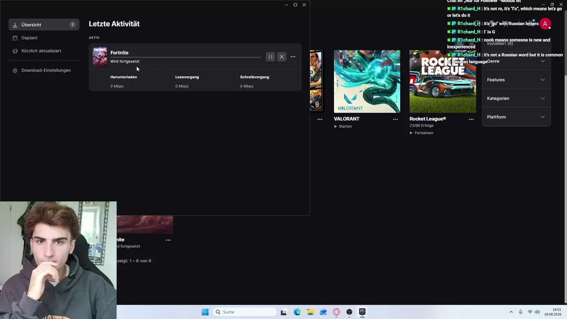Open the three-dot menu for the library Fortnite card
Viewport: 567px width, 319px height.
(168, 240)
